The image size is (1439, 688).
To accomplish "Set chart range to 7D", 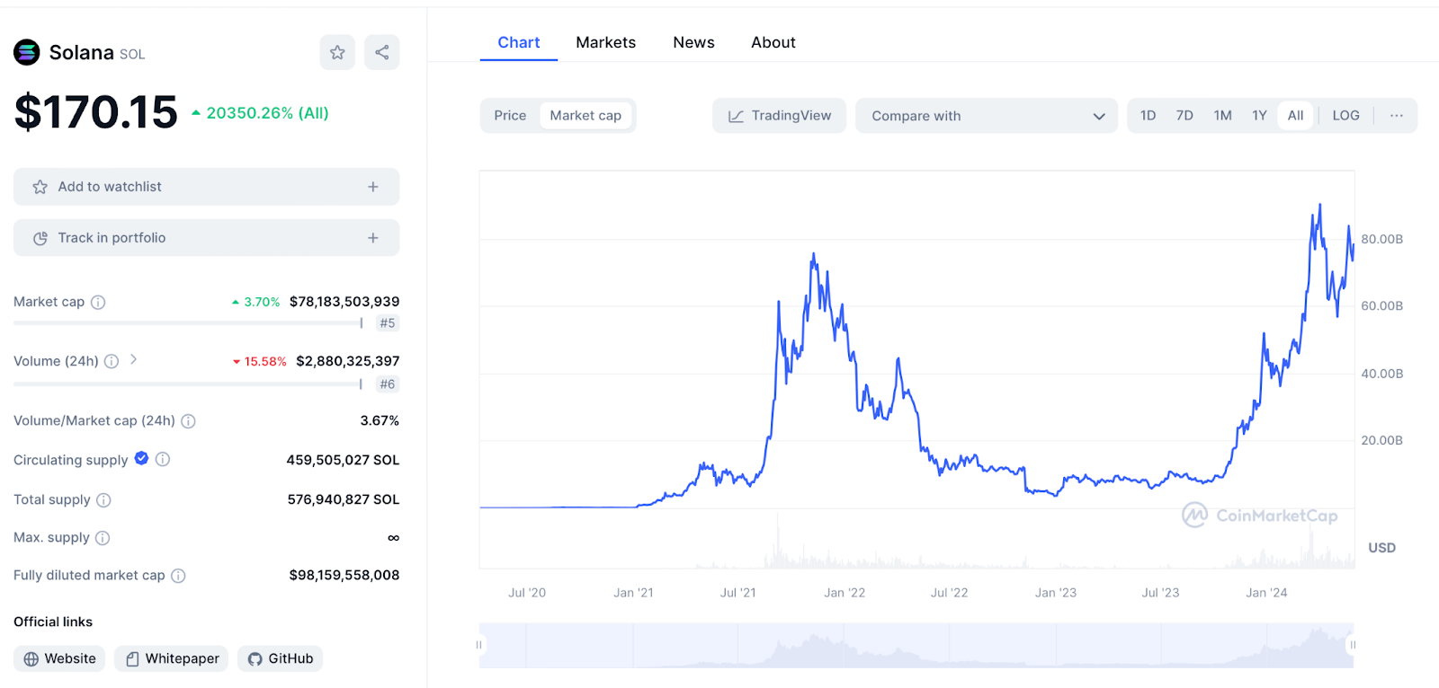I will pos(1184,116).
